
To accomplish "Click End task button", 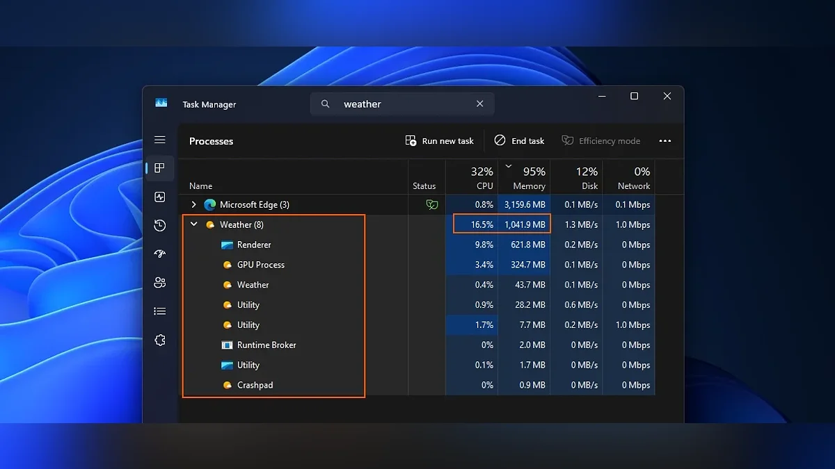I will pyautogui.click(x=520, y=140).
